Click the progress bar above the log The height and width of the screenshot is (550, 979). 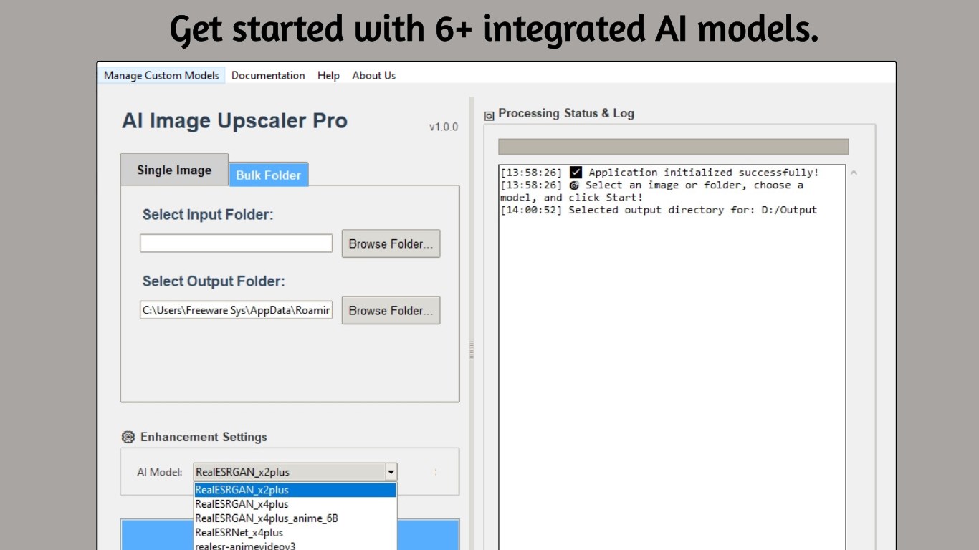(674, 146)
